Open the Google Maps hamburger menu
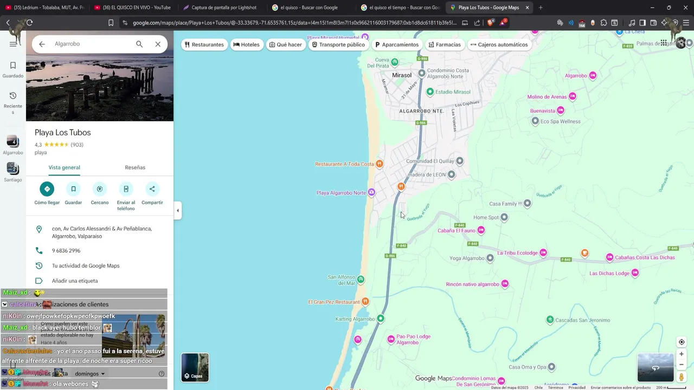The height and width of the screenshot is (390, 694). pyautogui.click(x=13, y=44)
